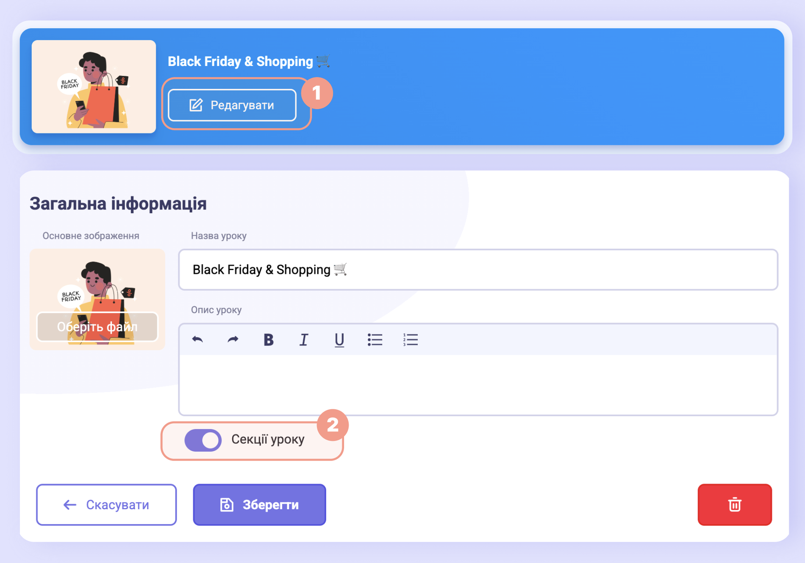The width and height of the screenshot is (805, 563).
Task: Insert a numbered list
Action: coord(411,339)
